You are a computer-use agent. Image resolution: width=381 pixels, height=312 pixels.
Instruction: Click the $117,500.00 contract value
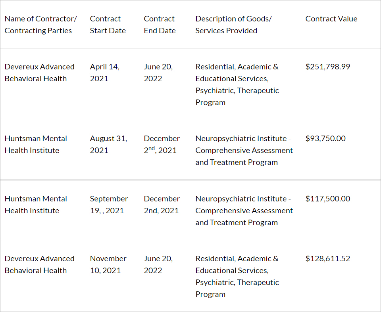328,199
